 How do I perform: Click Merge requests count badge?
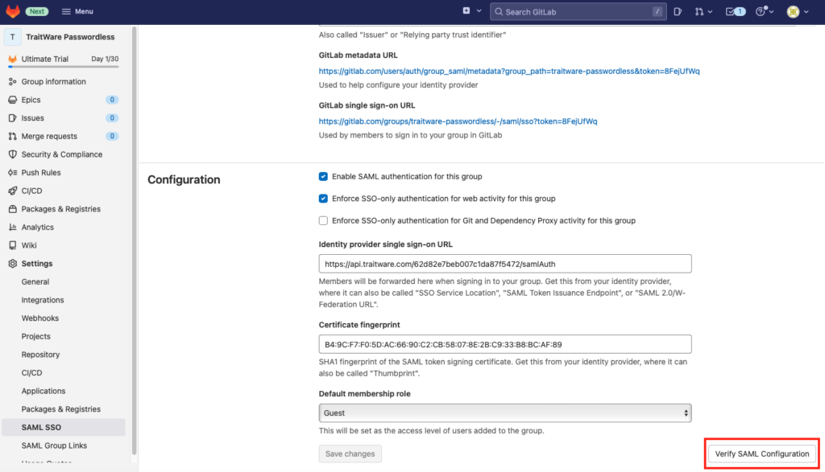coord(111,136)
